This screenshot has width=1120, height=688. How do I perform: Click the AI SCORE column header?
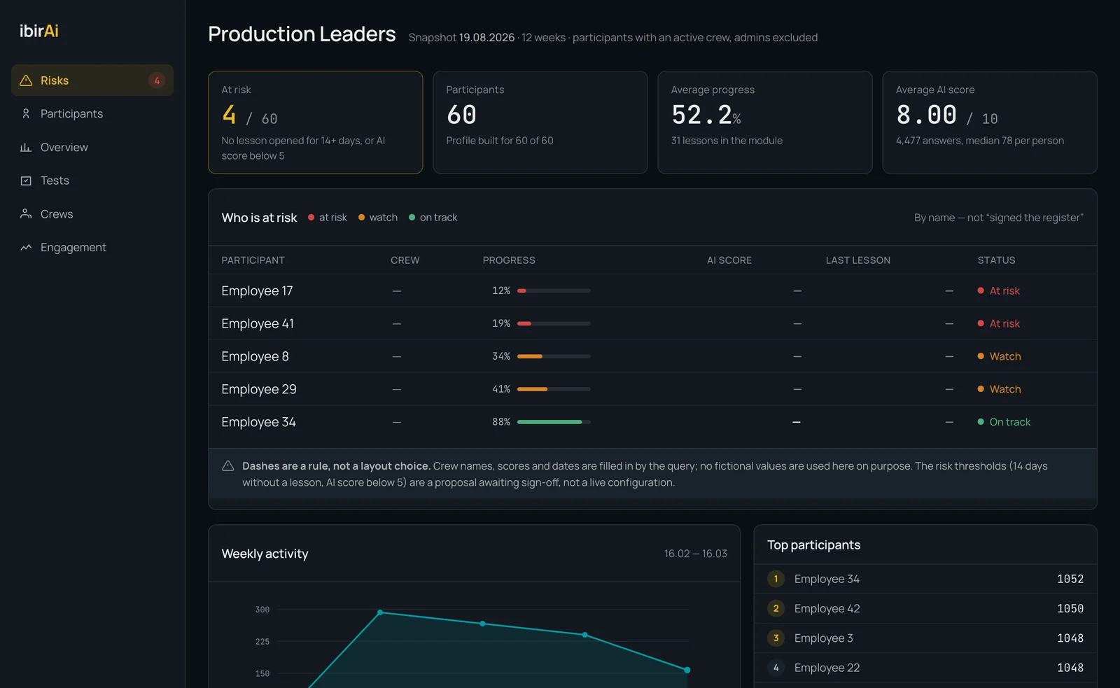(729, 260)
